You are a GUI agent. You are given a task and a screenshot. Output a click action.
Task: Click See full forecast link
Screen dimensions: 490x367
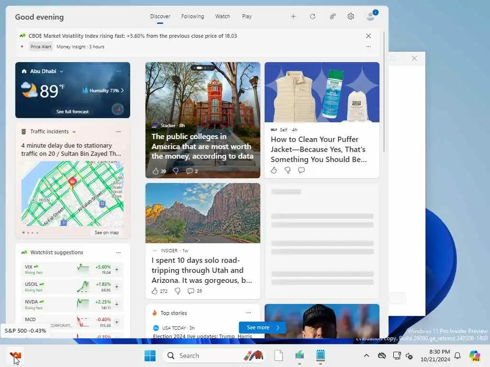(x=73, y=112)
